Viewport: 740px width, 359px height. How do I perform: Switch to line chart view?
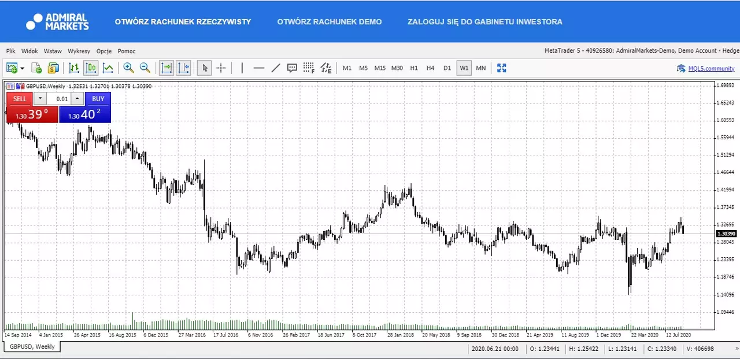point(108,68)
